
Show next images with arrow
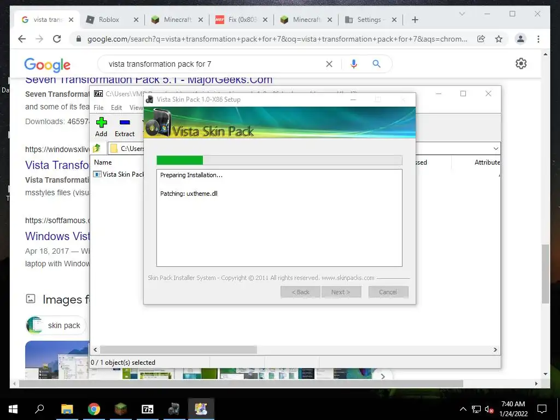point(383,376)
